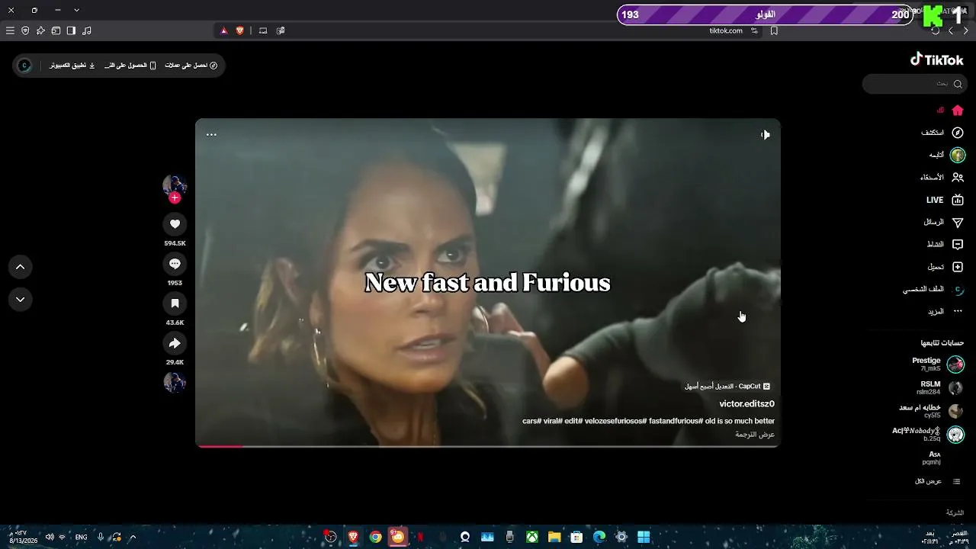Open Google Chrome from the taskbar
This screenshot has width=976, height=549.
point(375,537)
